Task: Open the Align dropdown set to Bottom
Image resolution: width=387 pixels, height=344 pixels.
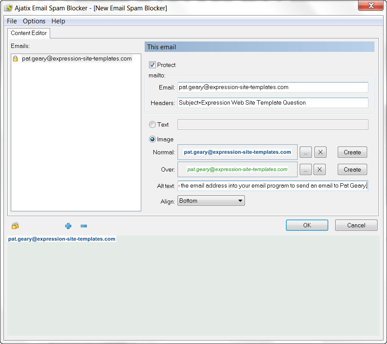Action: click(x=211, y=201)
